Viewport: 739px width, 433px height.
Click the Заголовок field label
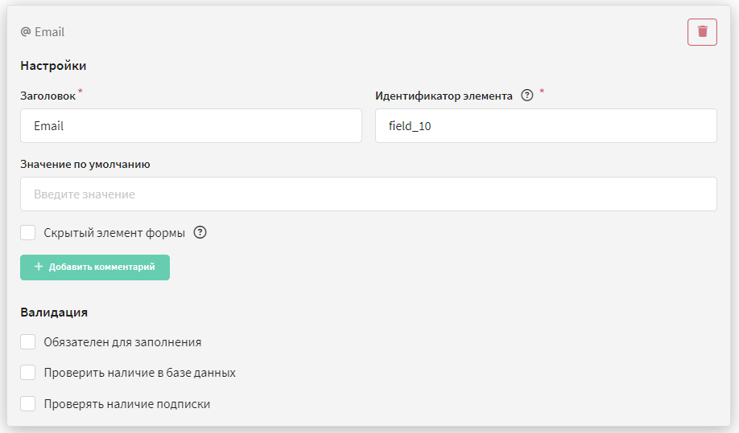tap(47, 96)
